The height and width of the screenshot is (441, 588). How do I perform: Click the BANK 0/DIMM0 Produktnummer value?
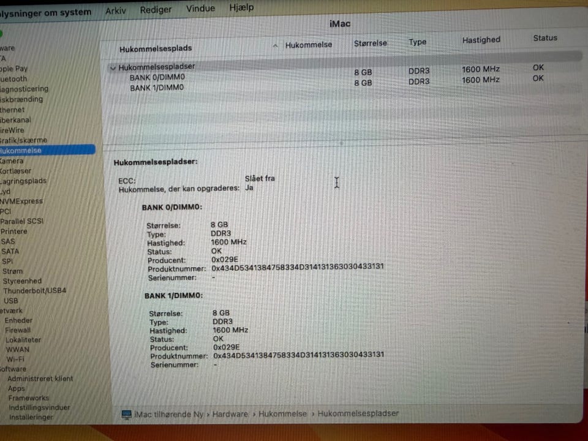click(x=298, y=266)
